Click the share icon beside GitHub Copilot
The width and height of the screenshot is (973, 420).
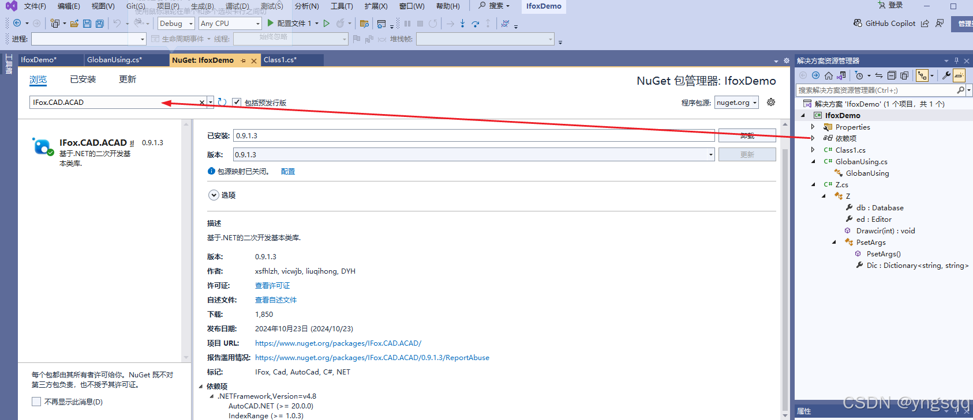coord(925,23)
